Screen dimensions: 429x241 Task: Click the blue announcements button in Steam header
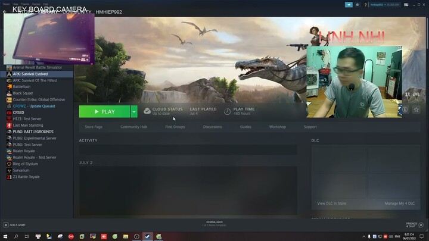click(349, 5)
